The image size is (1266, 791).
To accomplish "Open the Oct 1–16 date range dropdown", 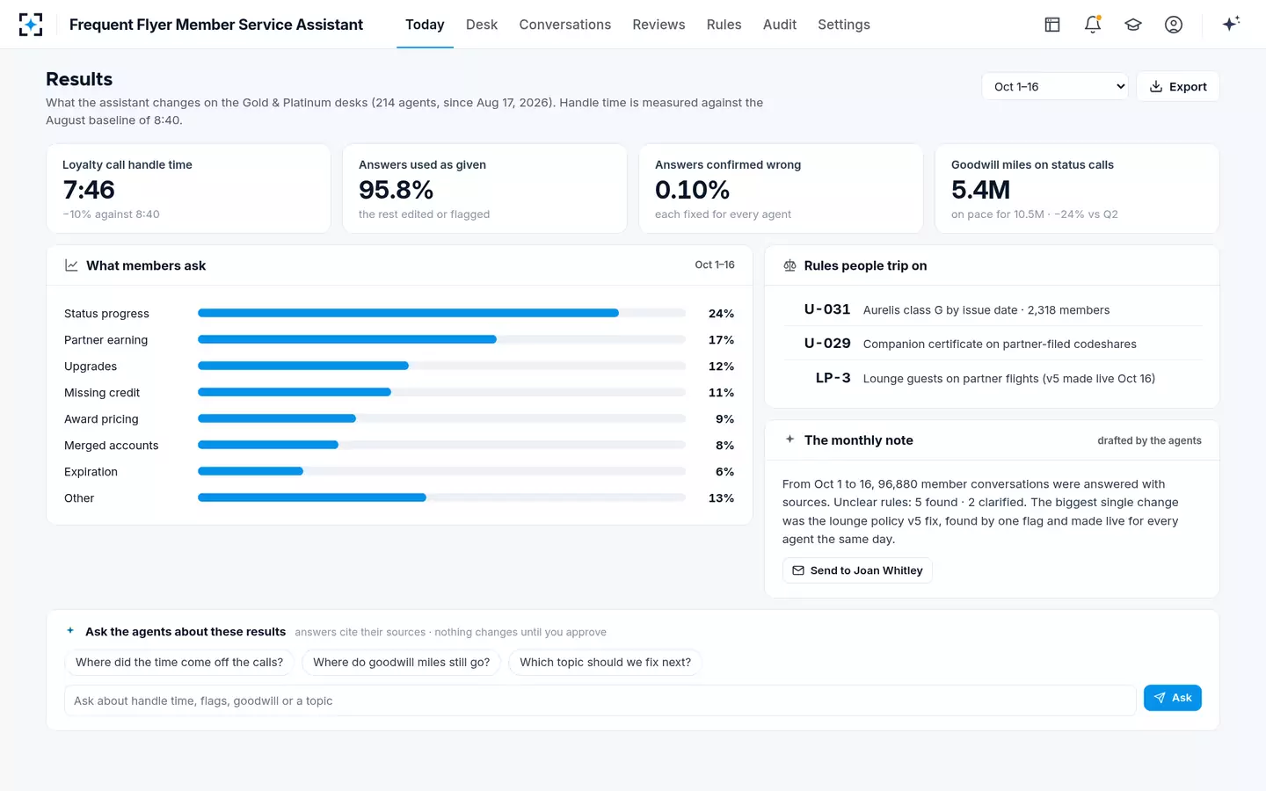I will point(1055,86).
